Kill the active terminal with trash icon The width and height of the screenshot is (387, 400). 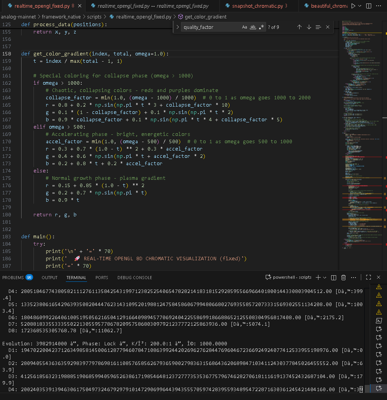coord(343,277)
